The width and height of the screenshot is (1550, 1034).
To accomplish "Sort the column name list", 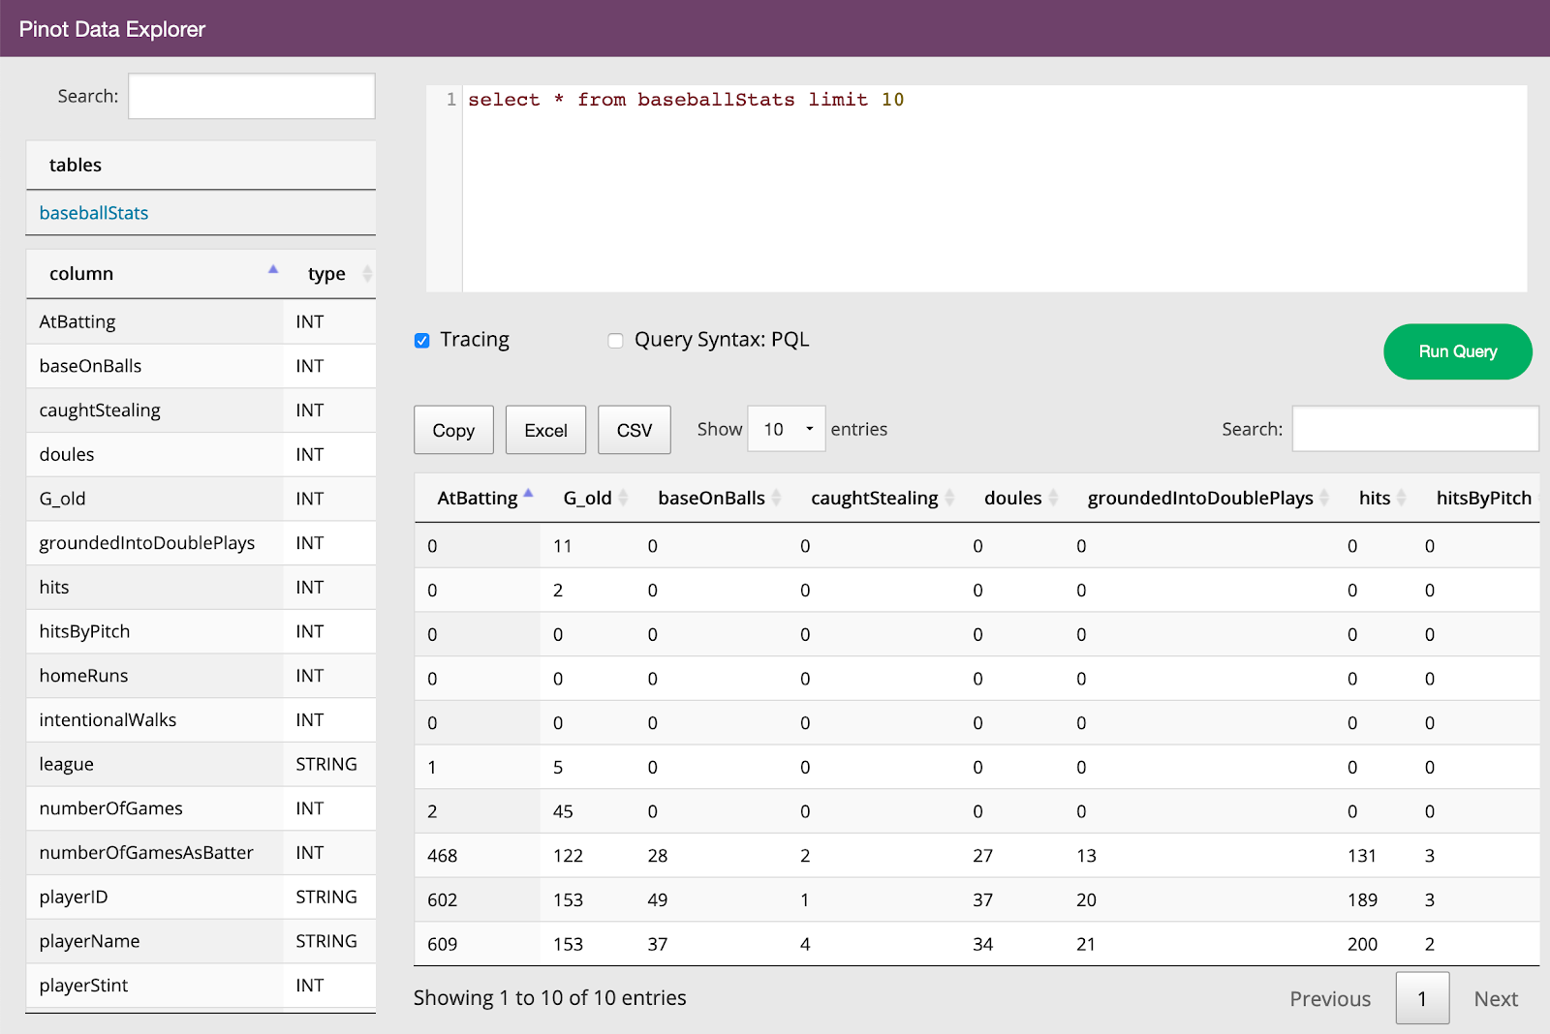I will [x=81, y=273].
